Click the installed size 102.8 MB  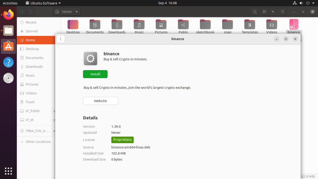click(118, 153)
